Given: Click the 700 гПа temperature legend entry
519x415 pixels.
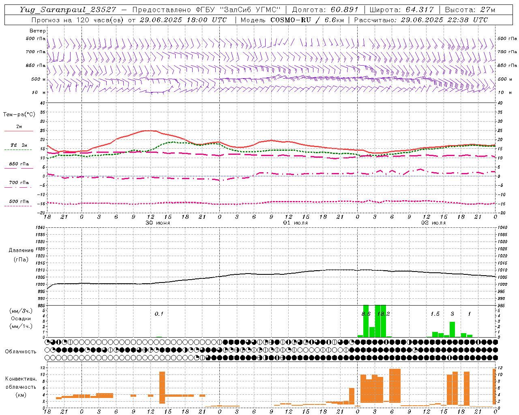Looking at the screenshot, I should click(x=19, y=184).
